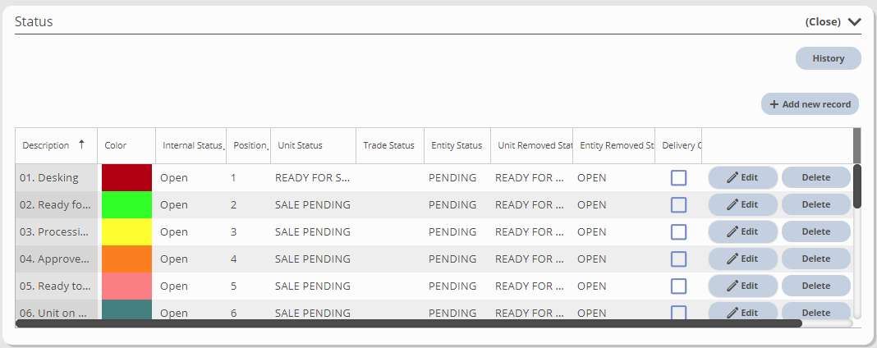Open editor for 05. Ready to row

(x=733, y=286)
